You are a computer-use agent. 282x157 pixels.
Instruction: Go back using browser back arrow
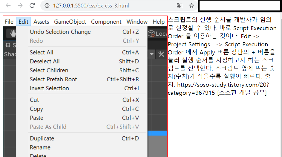(x=8, y=6)
